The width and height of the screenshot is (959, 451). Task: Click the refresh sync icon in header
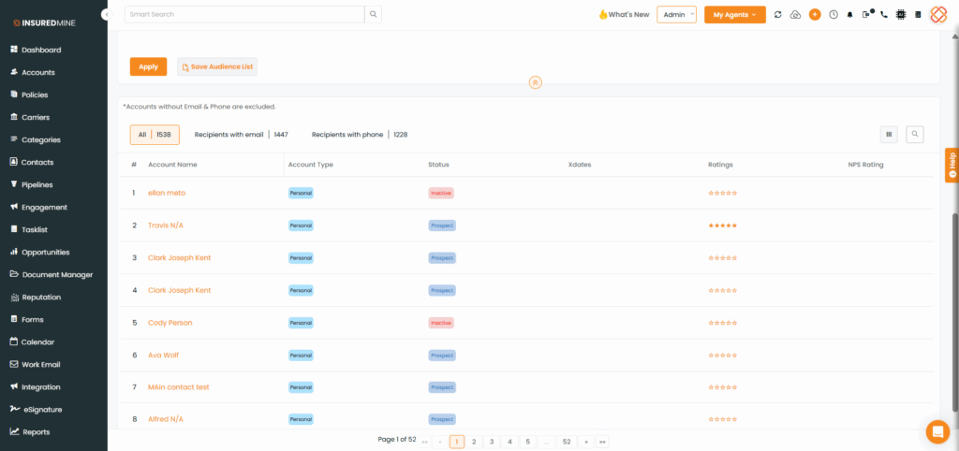(x=777, y=15)
